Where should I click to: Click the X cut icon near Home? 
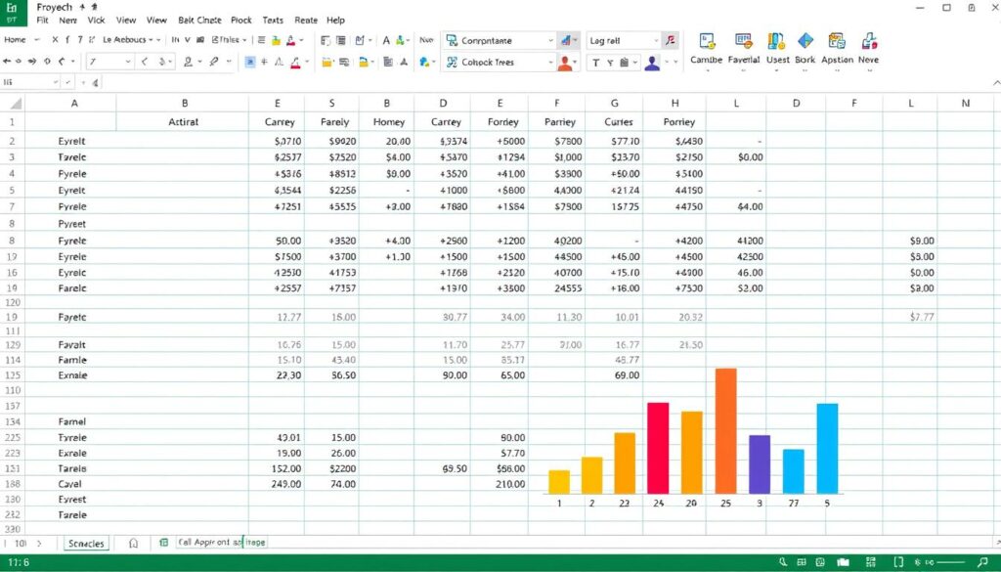coord(55,39)
